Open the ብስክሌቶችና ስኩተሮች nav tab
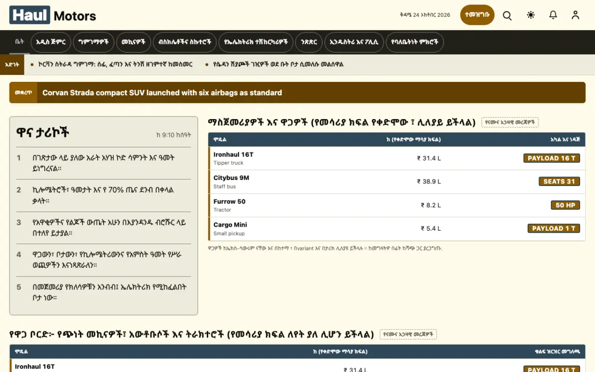This screenshot has width=595, height=372. (184, 42)
